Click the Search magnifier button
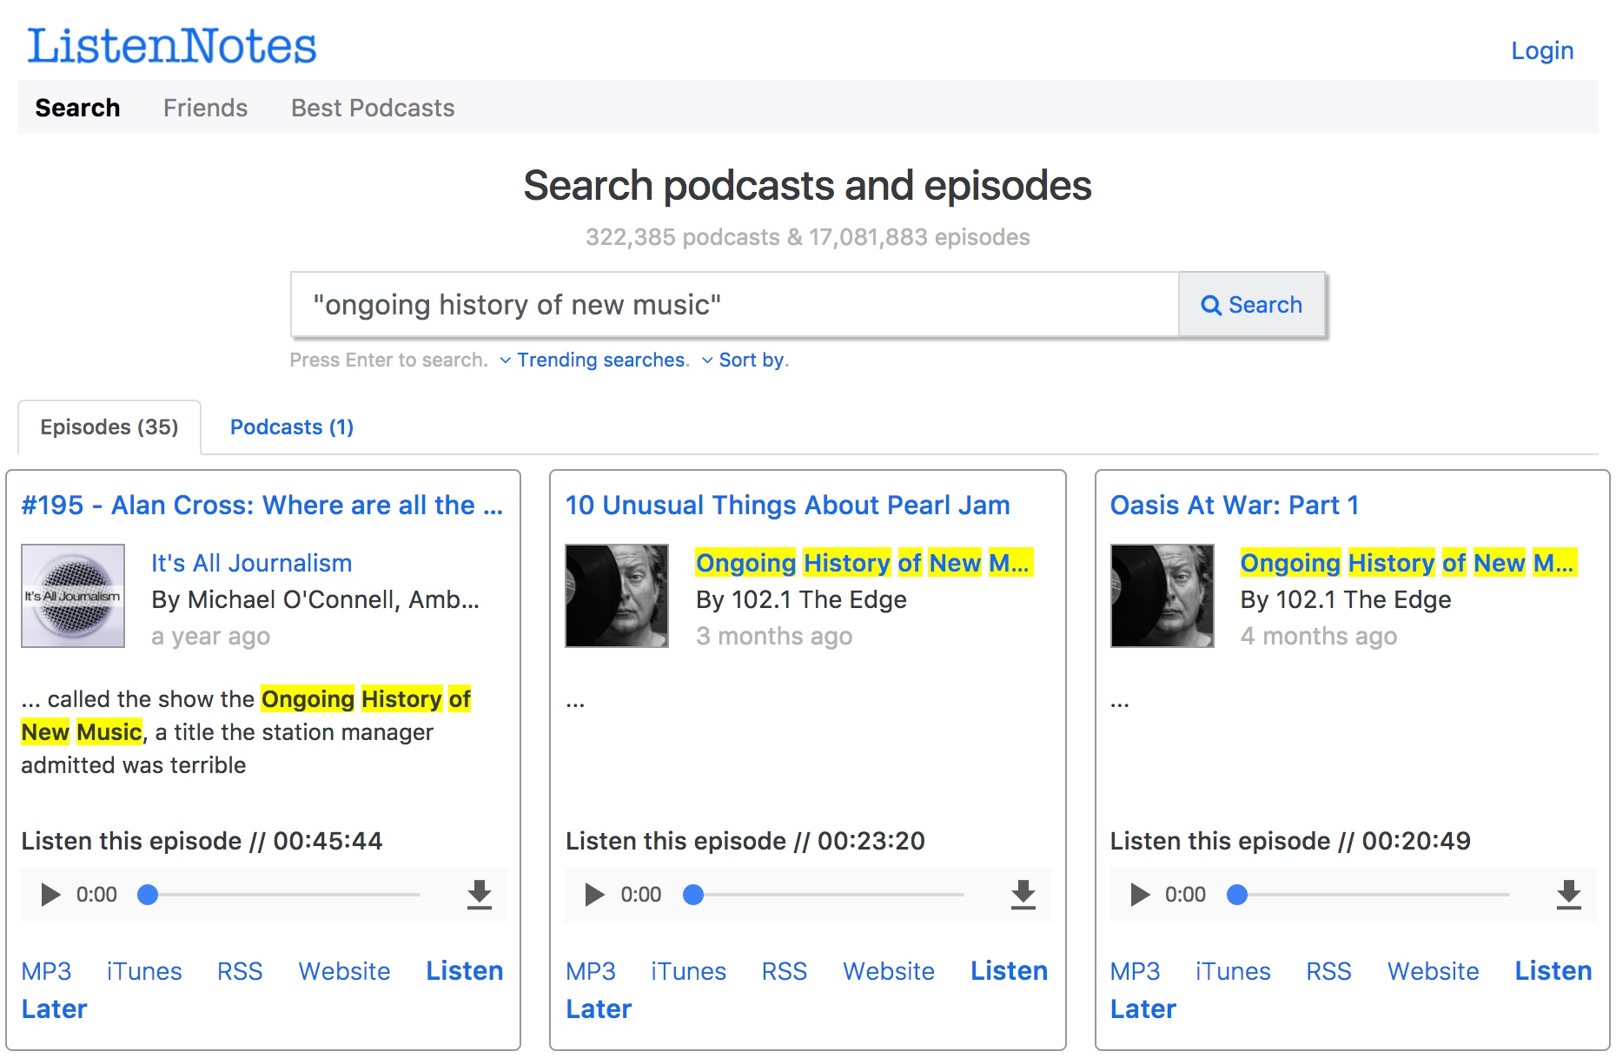The width and height of the screenshot is (1616, 1058). pos(1252,305)
